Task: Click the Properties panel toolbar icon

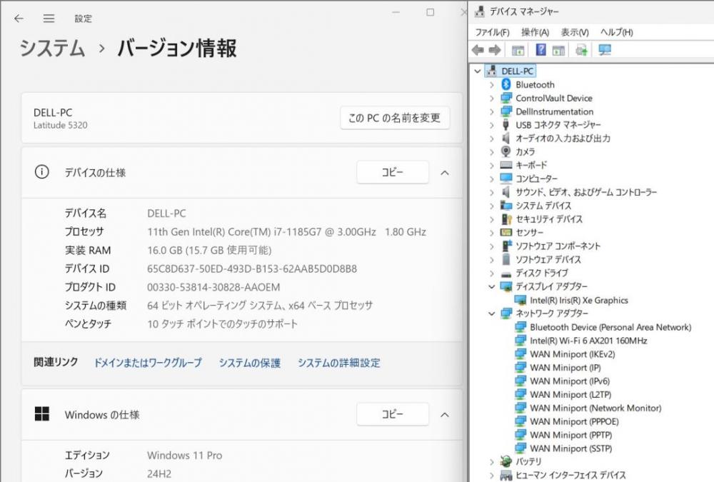Action: click(558, 50)
